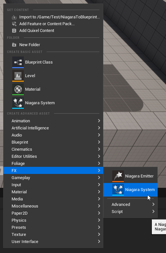The image size is (166, 253).
Task: Click the chevron arrow beside Audio
Action: [x=99, y=135]
